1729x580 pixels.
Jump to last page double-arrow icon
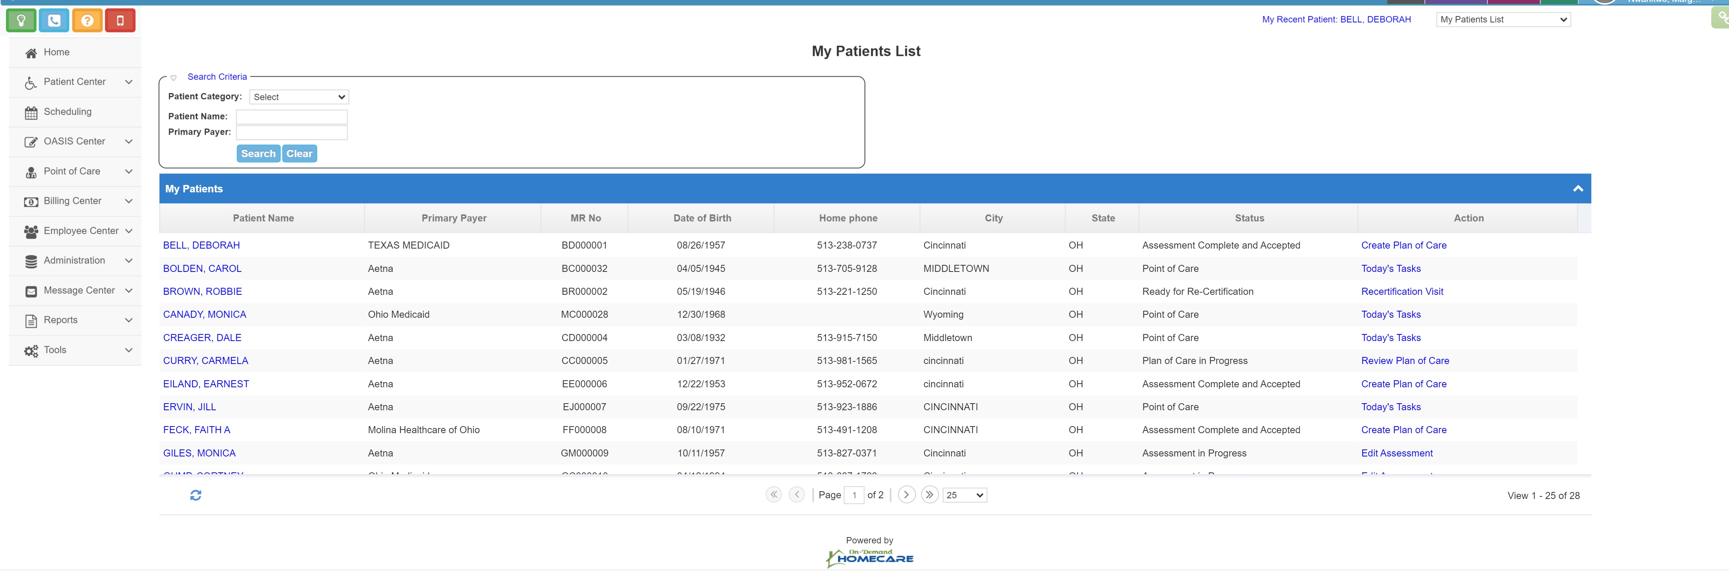point(929,495)
